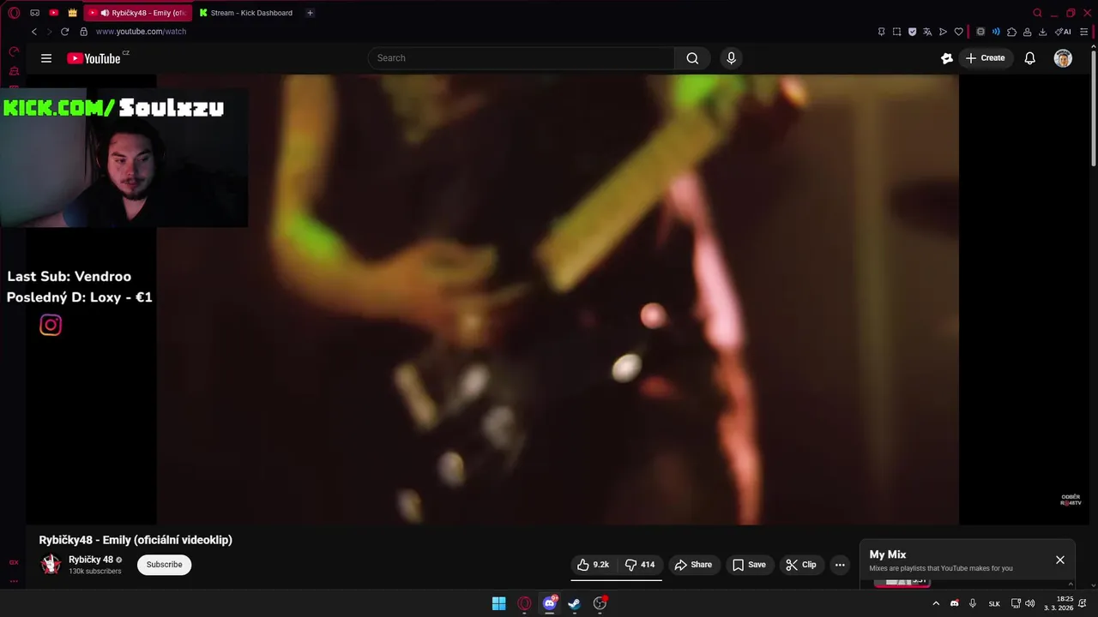Open the Opera menu logo

[x=14, y=13]
